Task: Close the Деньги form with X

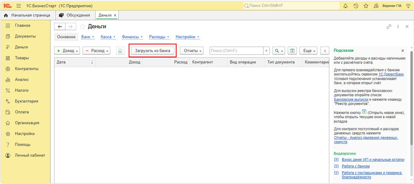Action: [407, 27]
